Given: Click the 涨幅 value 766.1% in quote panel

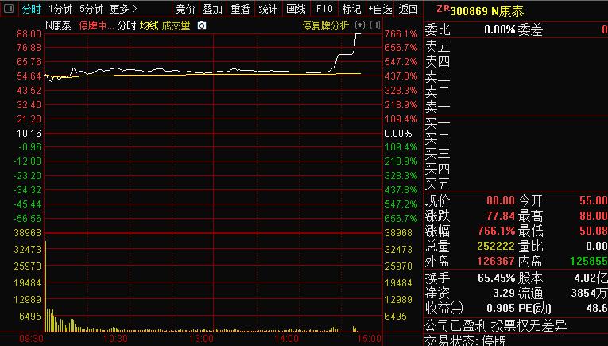Looking at the screenshot, I should 496,231.
